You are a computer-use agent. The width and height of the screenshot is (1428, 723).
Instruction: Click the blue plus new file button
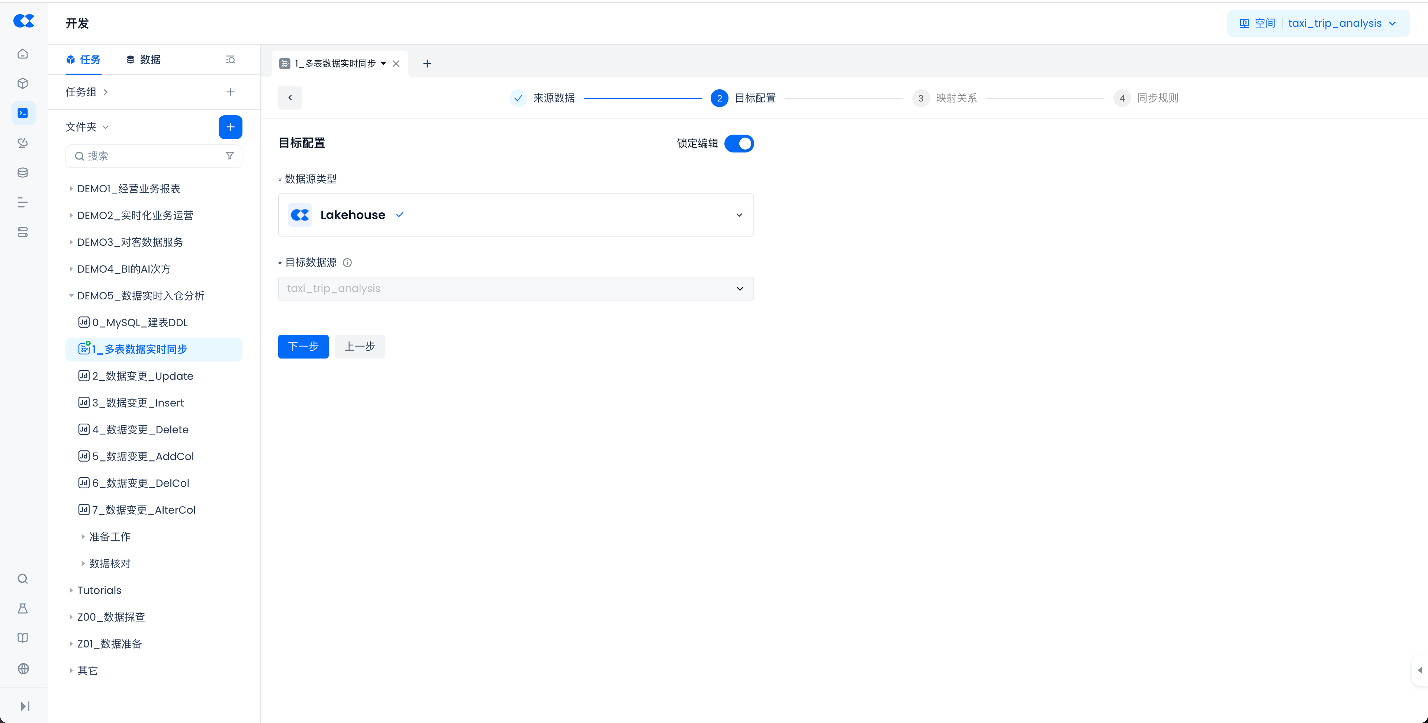click(230, 127)
